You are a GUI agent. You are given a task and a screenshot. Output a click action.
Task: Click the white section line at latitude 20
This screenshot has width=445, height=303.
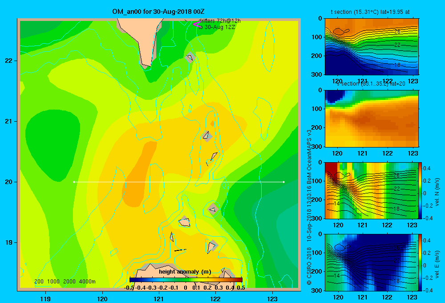click(x=179, y=182)
